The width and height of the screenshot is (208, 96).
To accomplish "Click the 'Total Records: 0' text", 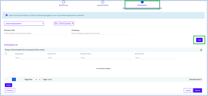I will (196, 80).
